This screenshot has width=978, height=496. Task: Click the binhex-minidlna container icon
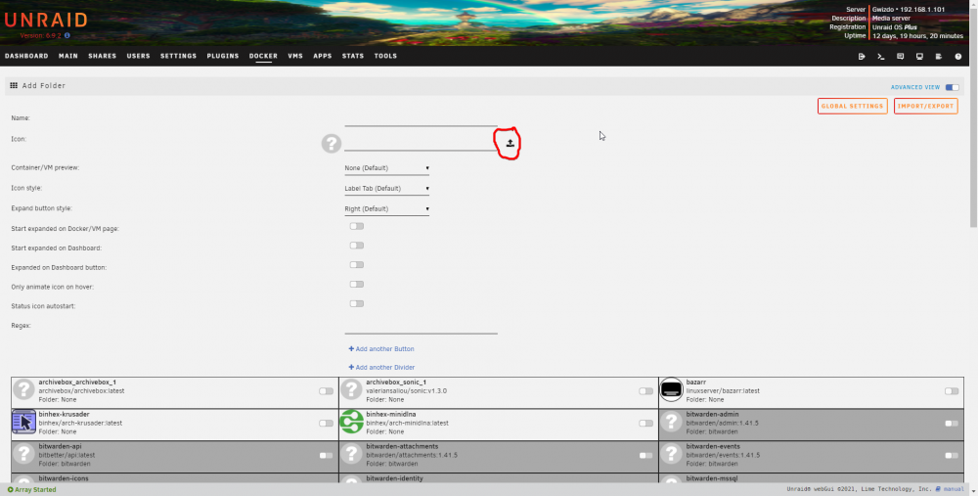[x=352, y=422]
